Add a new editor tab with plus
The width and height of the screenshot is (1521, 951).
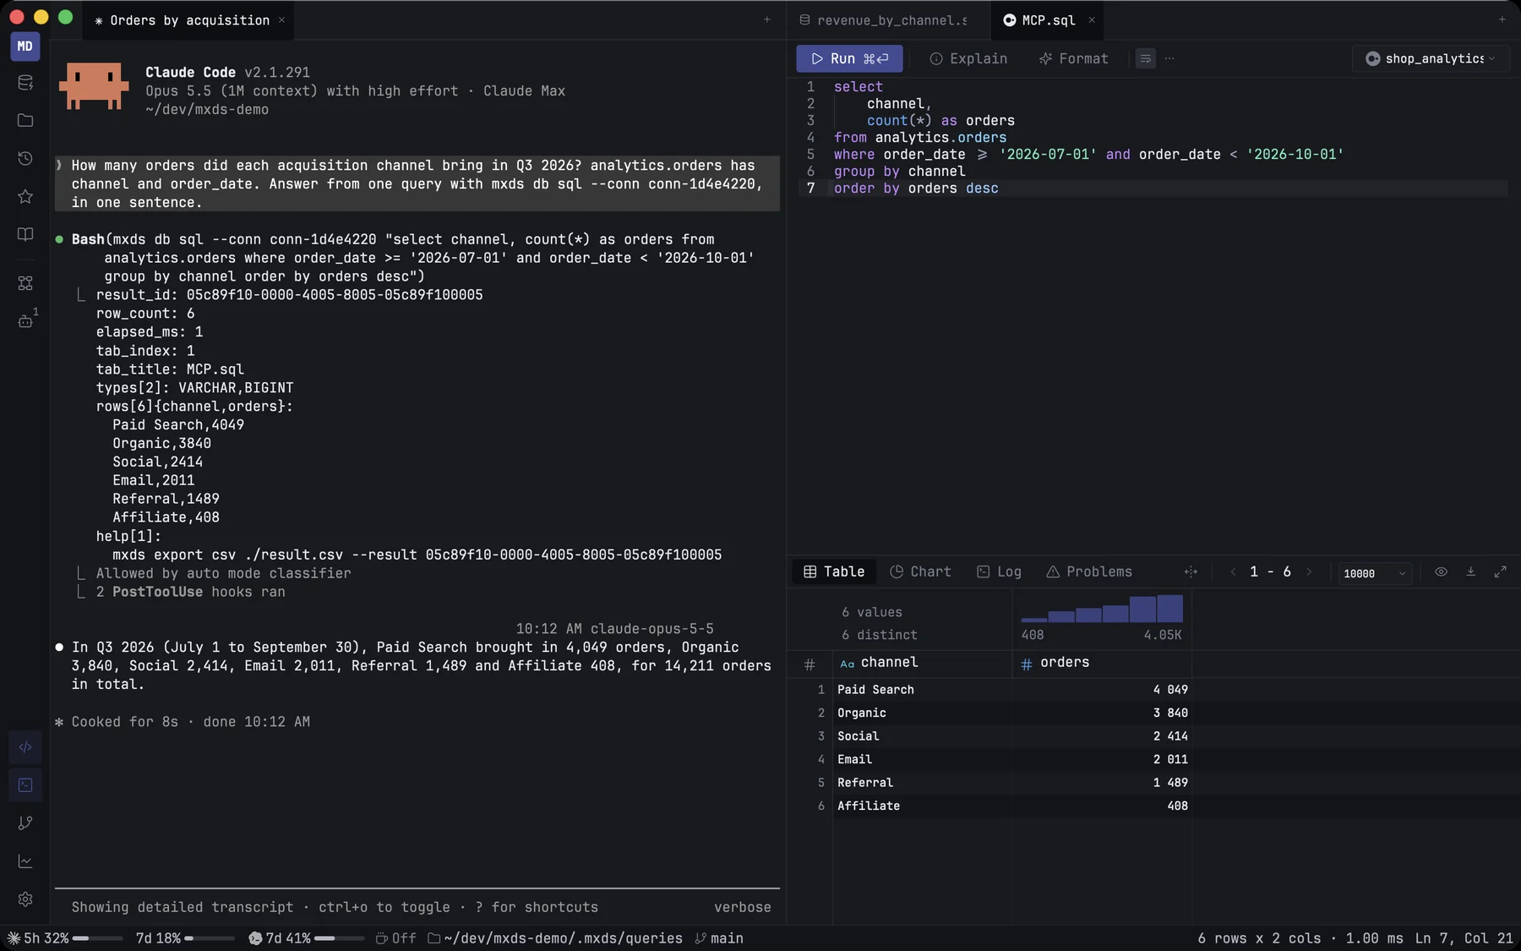(1502, 19)
